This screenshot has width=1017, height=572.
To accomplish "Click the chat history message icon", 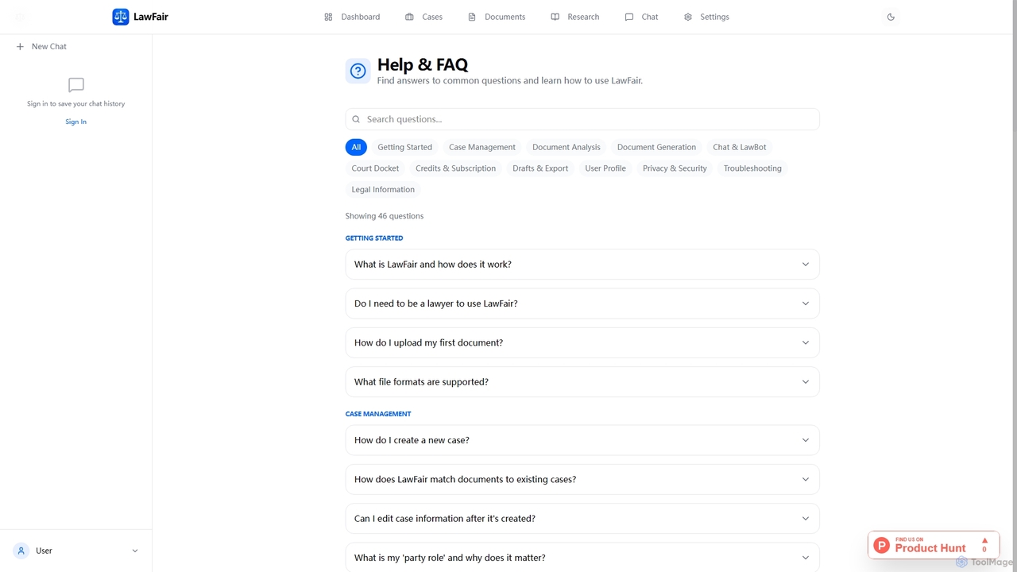I will pos(76,85).
